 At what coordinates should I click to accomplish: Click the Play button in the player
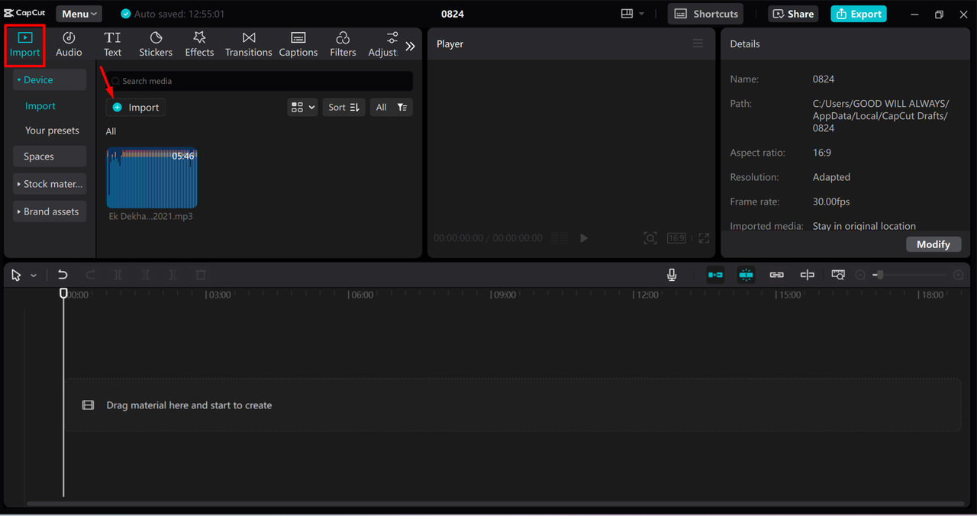click(584, 238)
